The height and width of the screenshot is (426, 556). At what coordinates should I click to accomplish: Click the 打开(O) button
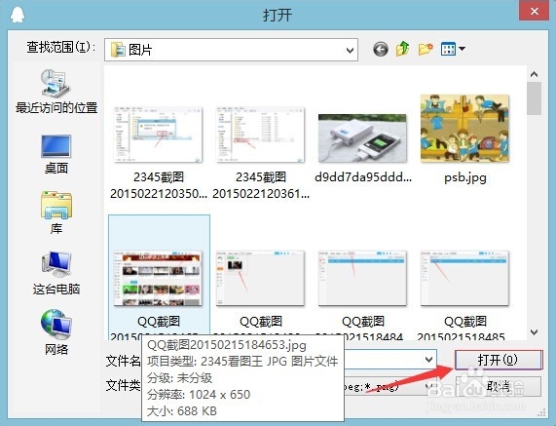tap(499, 360)
